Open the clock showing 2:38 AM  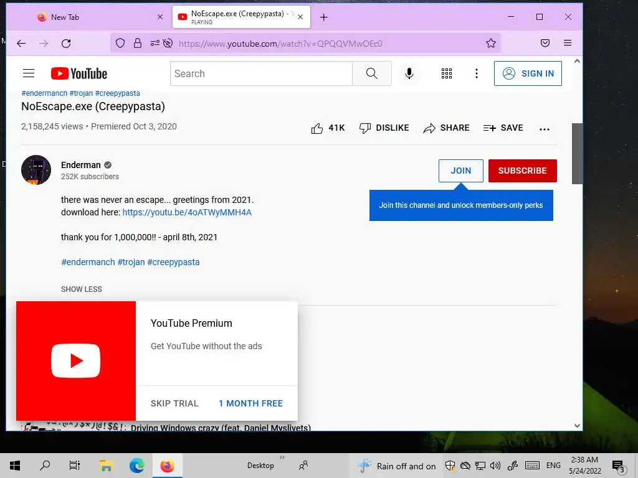[584, 466]
